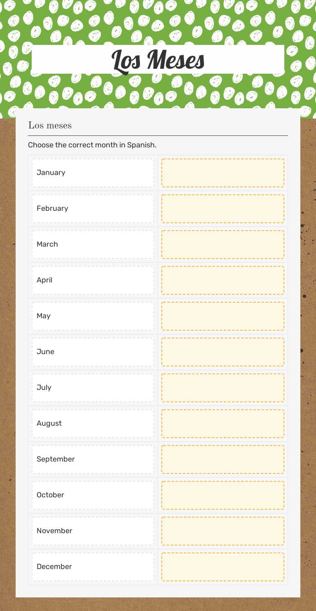This screenshot has width=316, height=611.
Task: Click the January prompt card
Action: (x=93, y=173)
